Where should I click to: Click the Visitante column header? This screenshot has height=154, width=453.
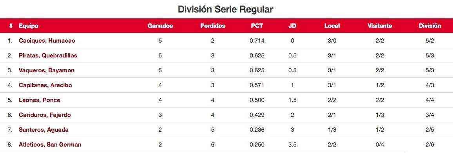pos(380,26)
